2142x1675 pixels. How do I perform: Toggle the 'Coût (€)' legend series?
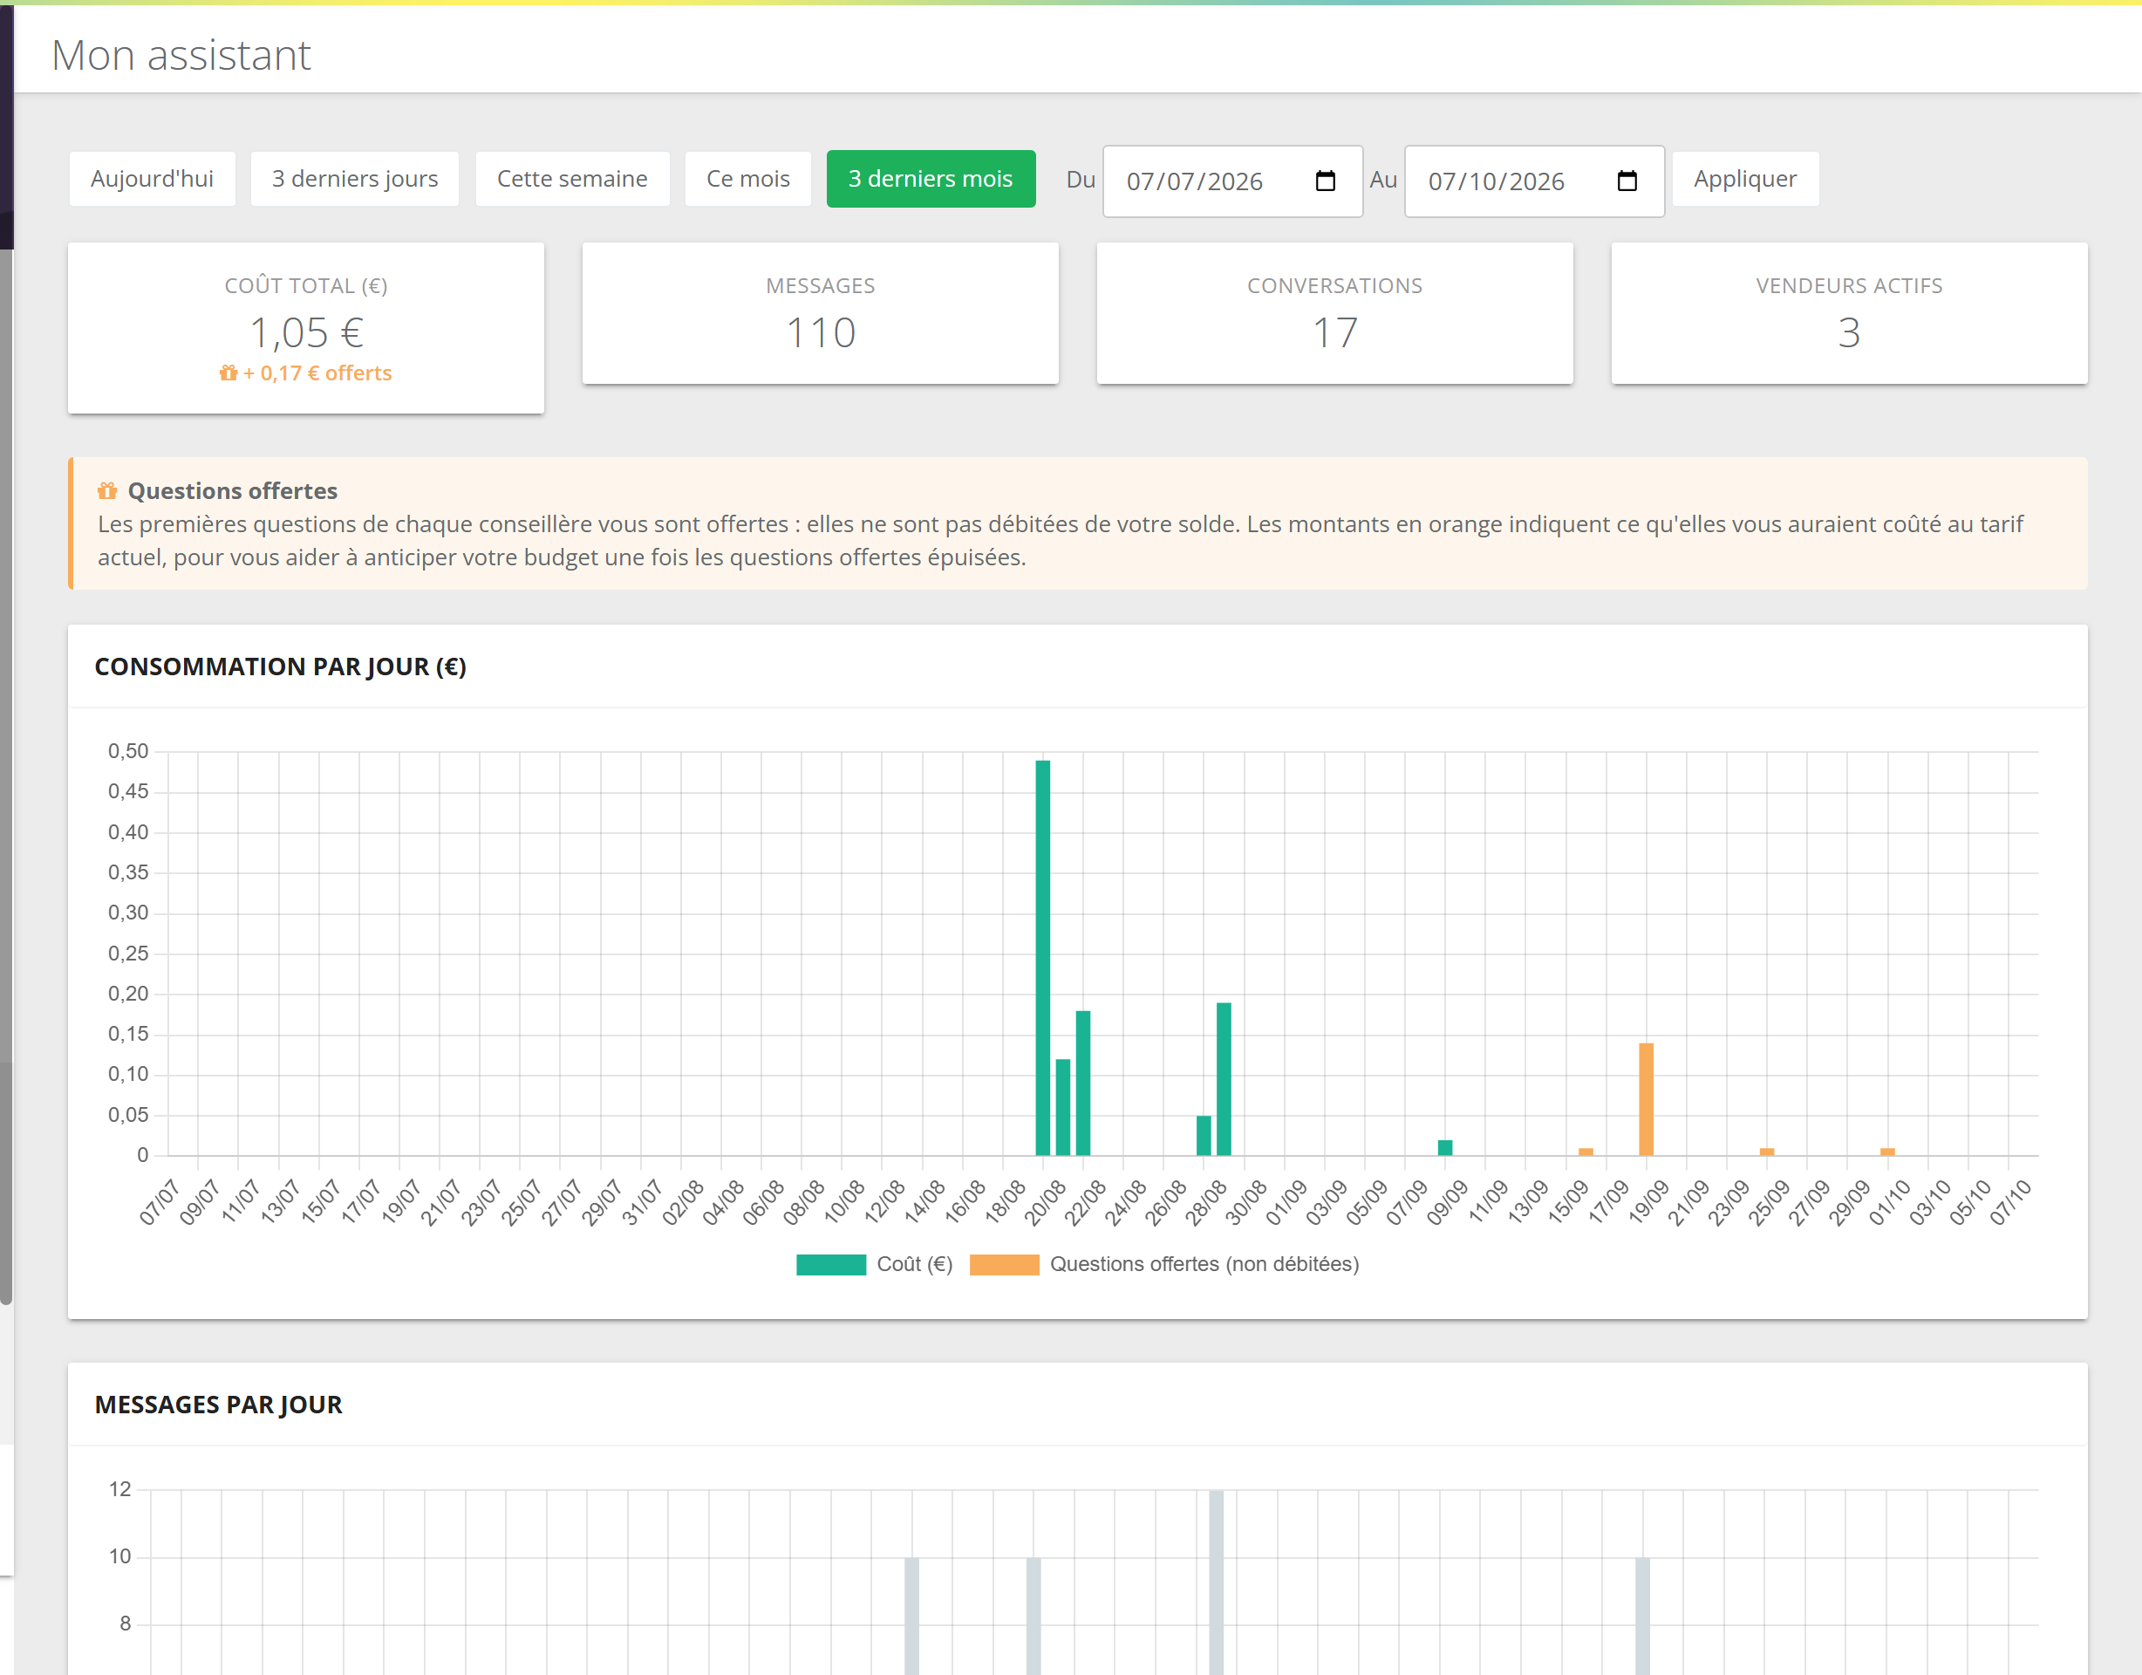click(875, 1264)
